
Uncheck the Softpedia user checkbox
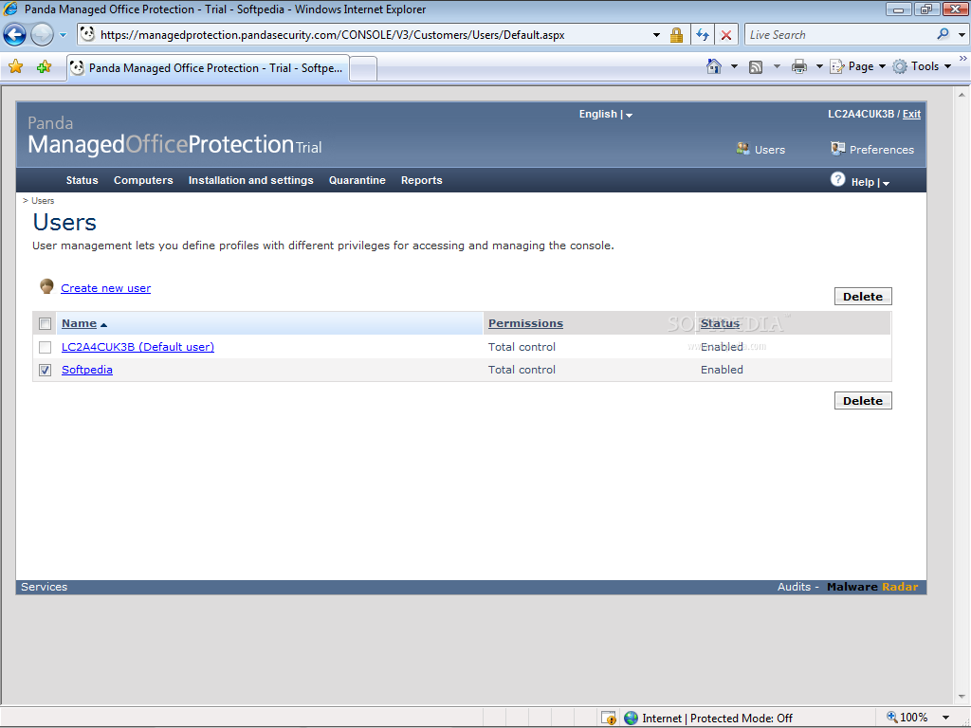pos(46,371)
